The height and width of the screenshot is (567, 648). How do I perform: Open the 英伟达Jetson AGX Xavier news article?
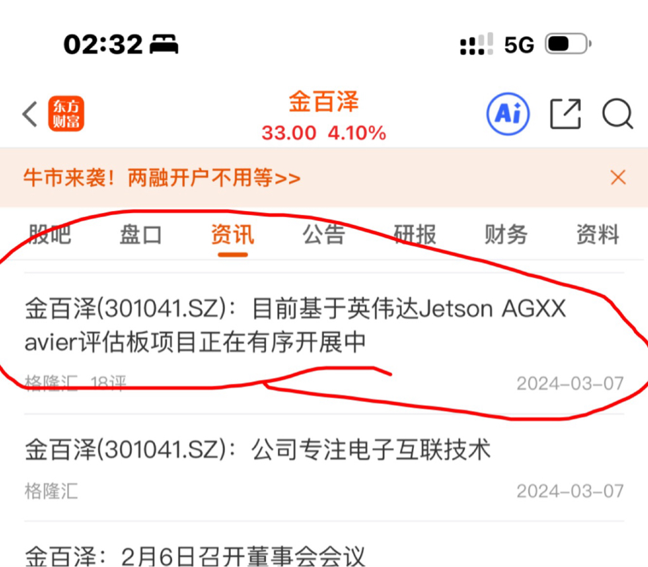click(x=295, y=325)
